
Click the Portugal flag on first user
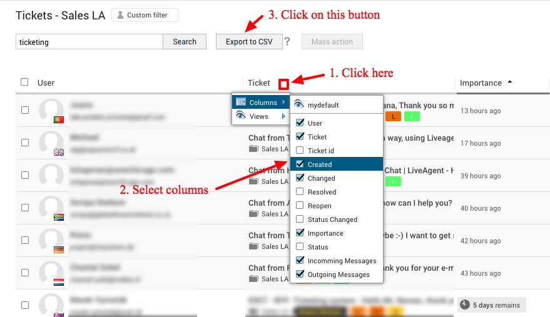tap(59, 119)
